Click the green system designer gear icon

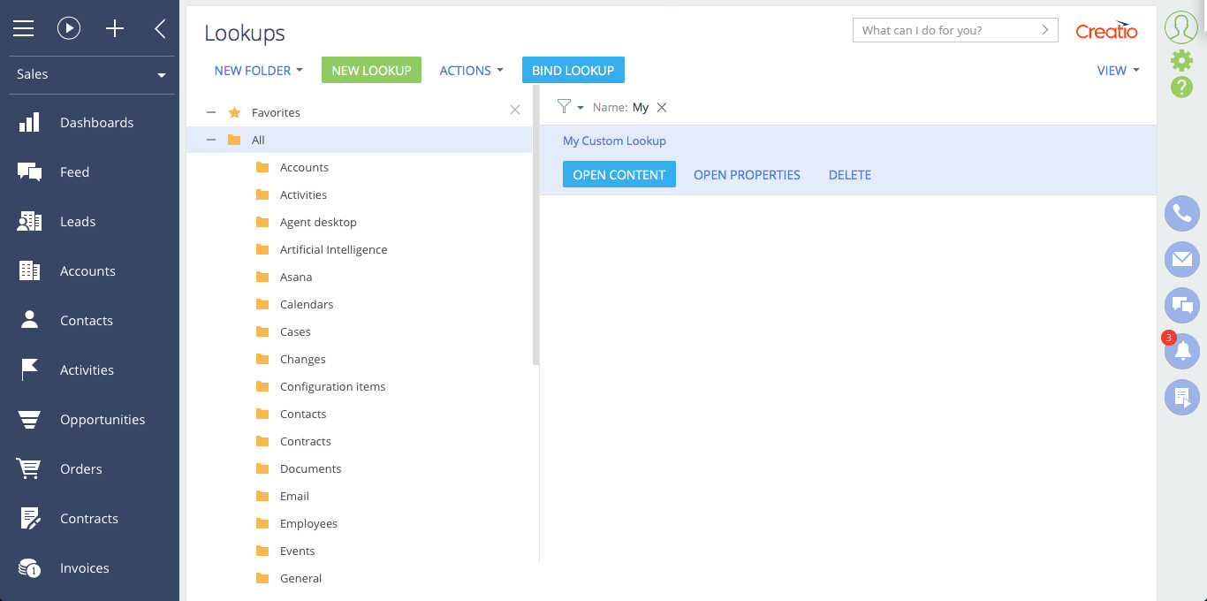coord(1181,60)
